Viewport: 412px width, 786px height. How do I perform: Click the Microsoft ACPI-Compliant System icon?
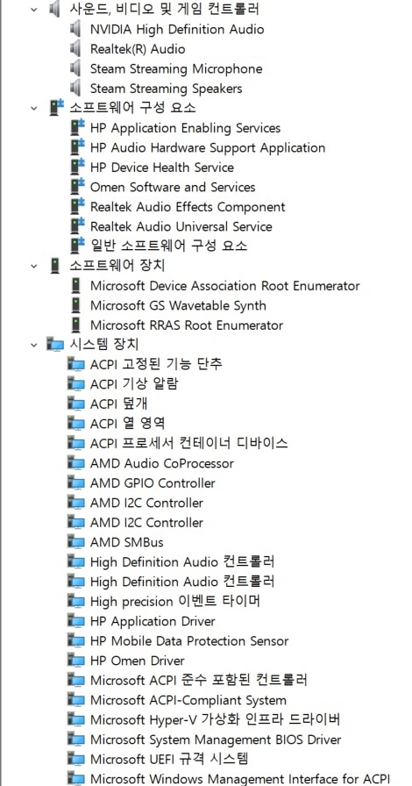coord(76,700)
